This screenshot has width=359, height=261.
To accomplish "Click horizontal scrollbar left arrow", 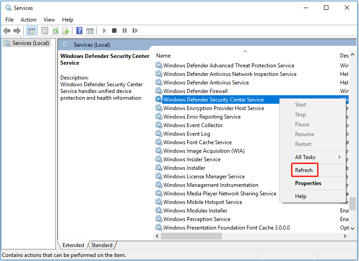I will coord(157,236).
